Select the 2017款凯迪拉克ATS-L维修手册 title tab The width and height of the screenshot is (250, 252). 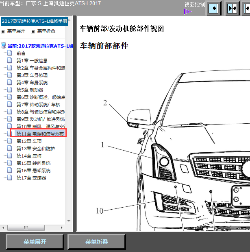tap(34, 22)
